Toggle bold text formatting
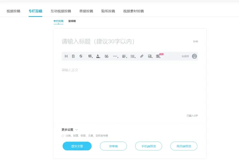Viewport: 239px width, 167px height. 73,56
